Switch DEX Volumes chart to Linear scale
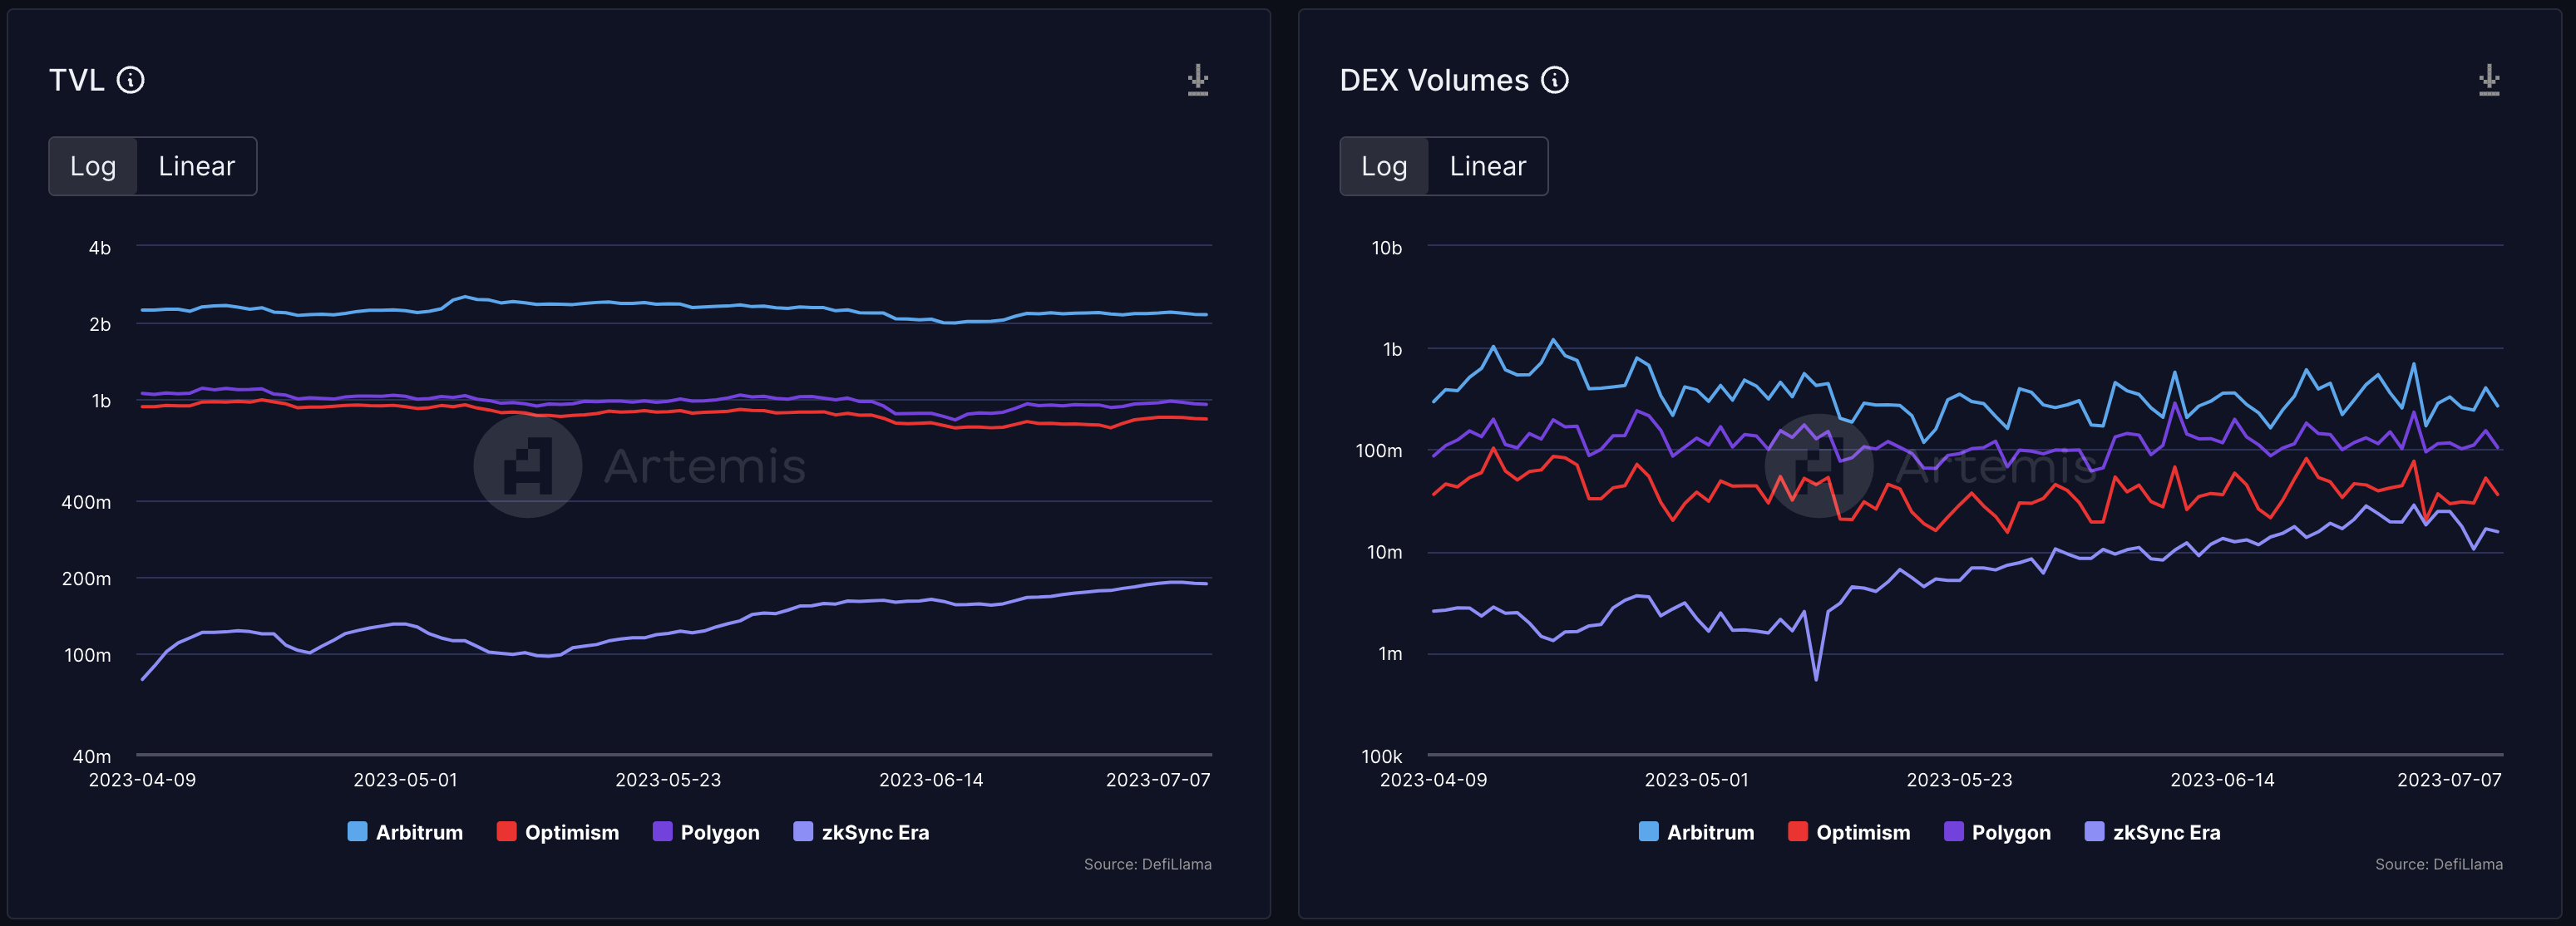The height and width of the screenshot is (926, 2576). (1487, 166)
